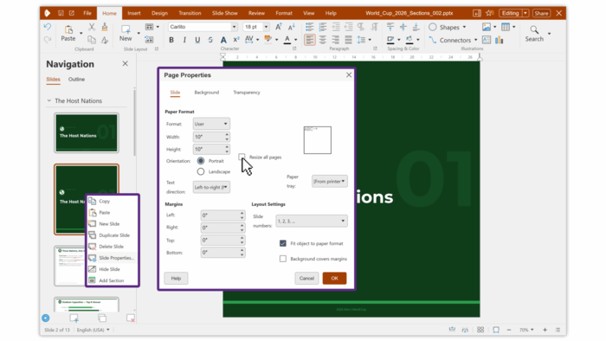Open the Format dropdown set to User
Viewport: 606px width, 341px height.
(211, 124)
